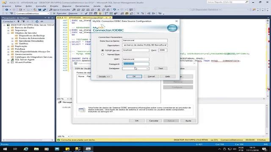Select the Named Pipe radio button

tap(102, 54)
